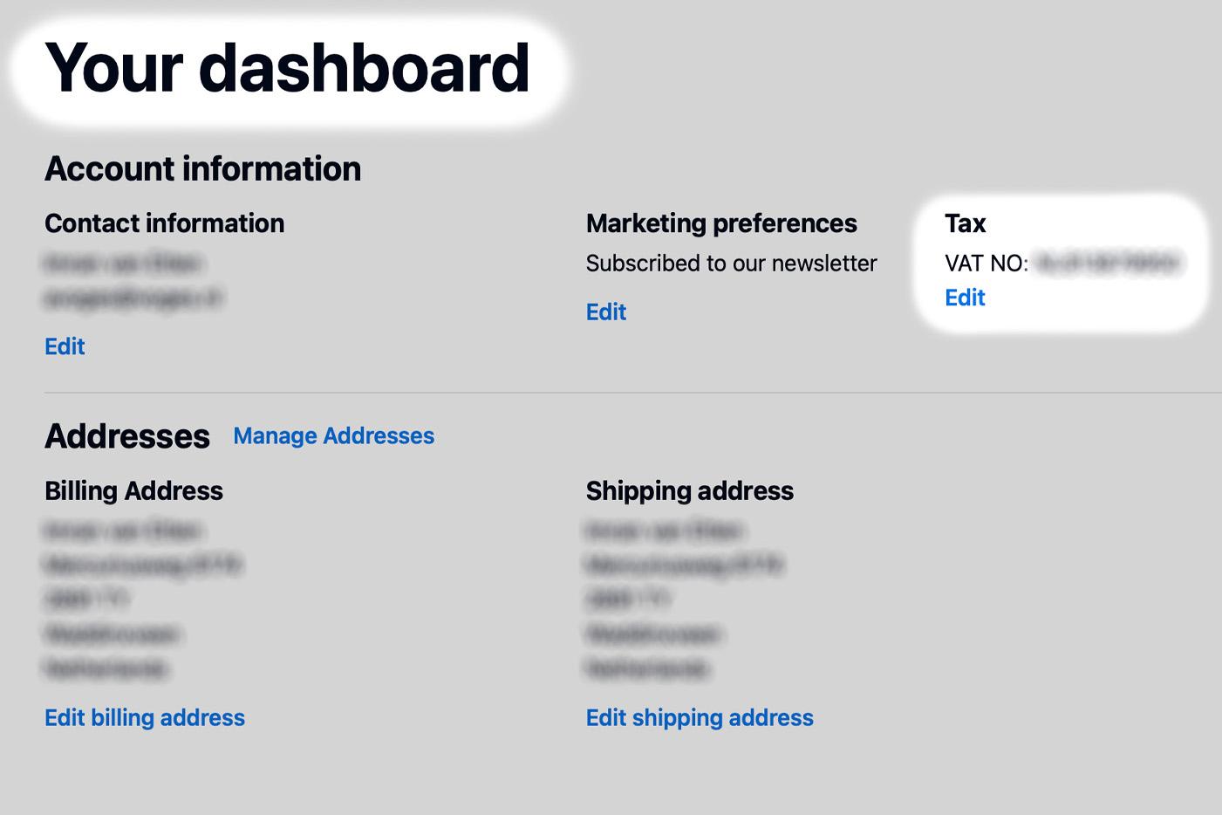Click Edit under Marketing preferences
The height and width of the screenshot is (815, 1222).
606,312
